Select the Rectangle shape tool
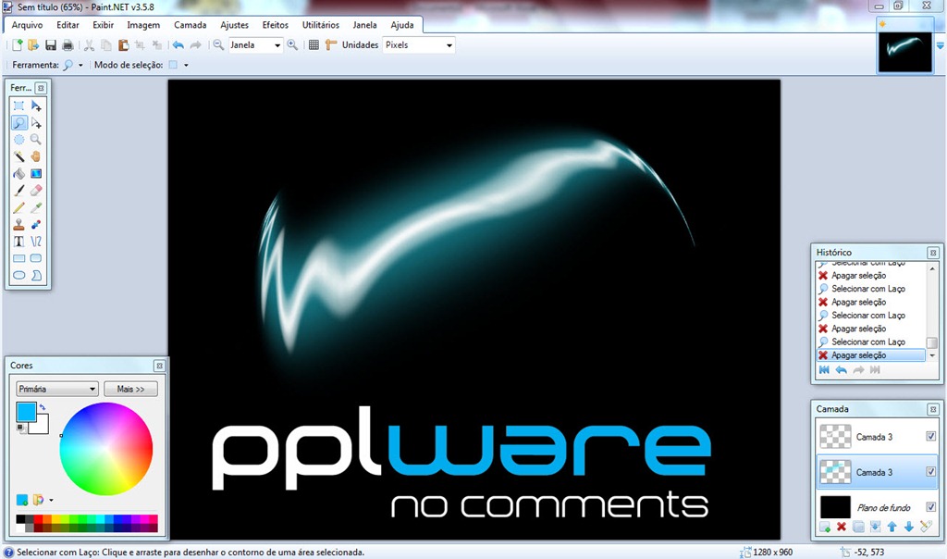Viewport: 947px width, 559px height. [x=18, y=258]
